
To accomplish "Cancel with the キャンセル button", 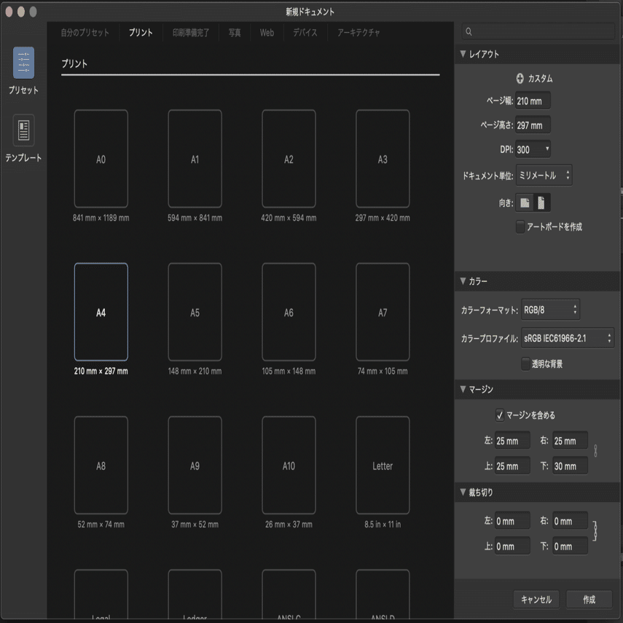I will point(536,600).
